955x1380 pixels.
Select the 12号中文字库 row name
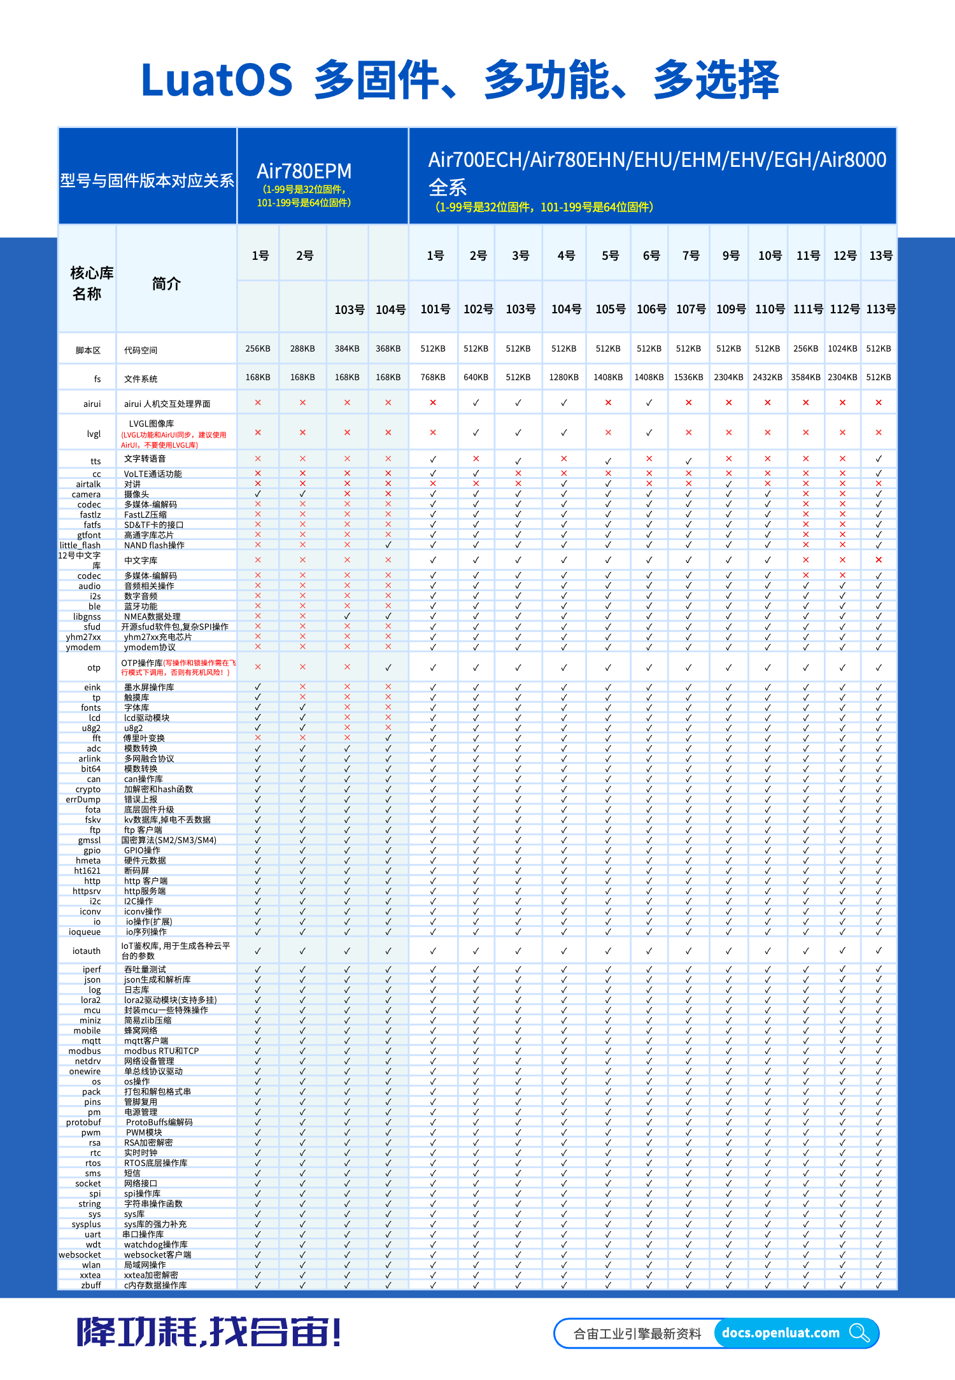pos(80,560)
